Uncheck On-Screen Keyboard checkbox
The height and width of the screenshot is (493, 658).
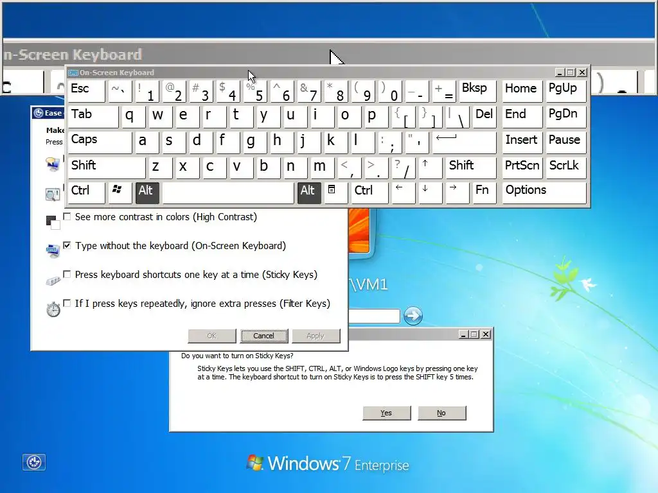coord(67,245)
